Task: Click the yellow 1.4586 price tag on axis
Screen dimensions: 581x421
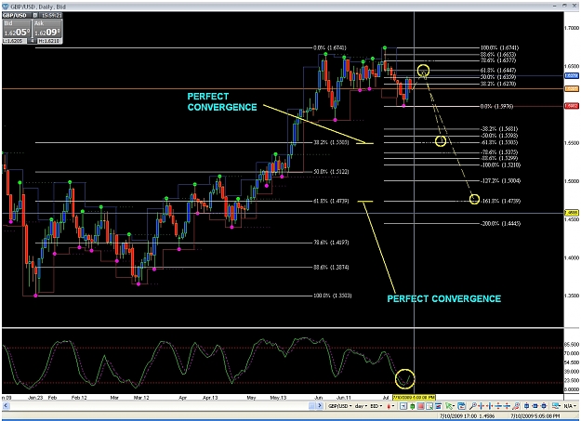Action: tap(572, 213)
